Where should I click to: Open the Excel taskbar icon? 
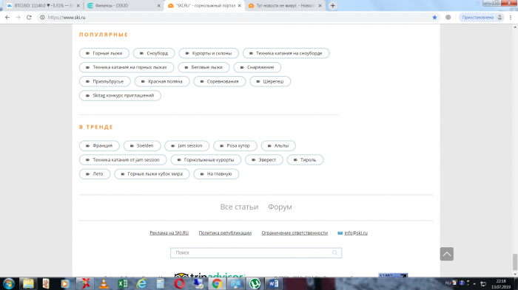coord(123,283)
